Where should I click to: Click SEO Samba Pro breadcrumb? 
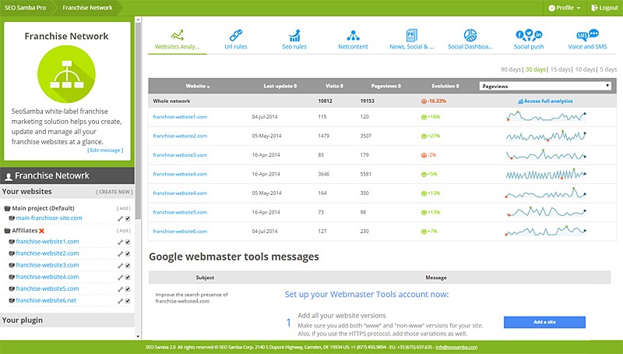pos(25,8)
